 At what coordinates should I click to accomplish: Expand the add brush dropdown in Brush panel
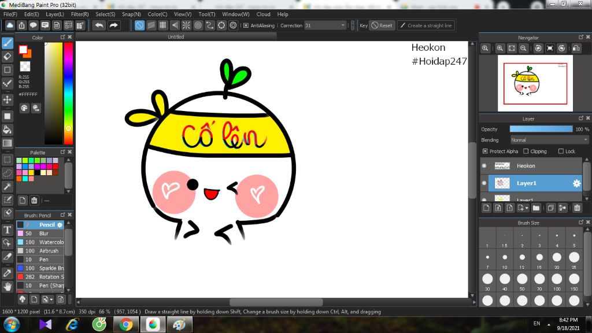51,299
